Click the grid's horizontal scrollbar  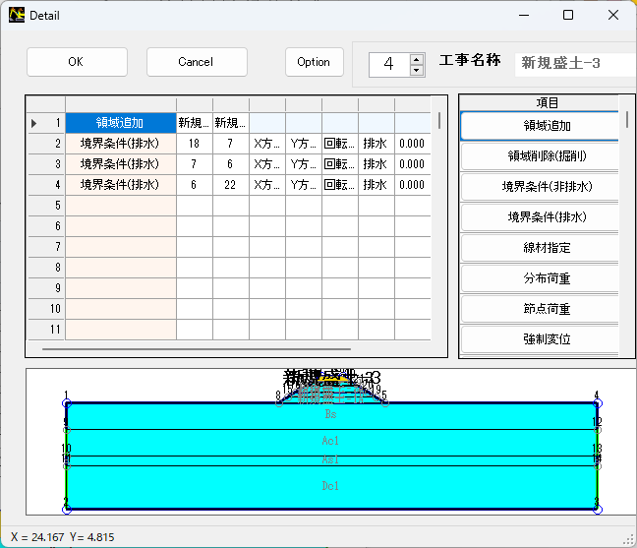point(197,349)
